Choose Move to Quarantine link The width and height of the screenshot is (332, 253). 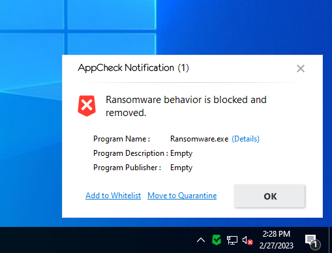[x=182, y=196]
